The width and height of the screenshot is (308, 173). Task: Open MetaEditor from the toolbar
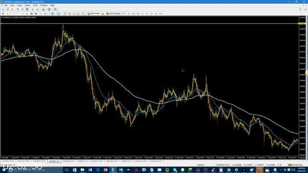pyautogui.click(x=103, y=13)
